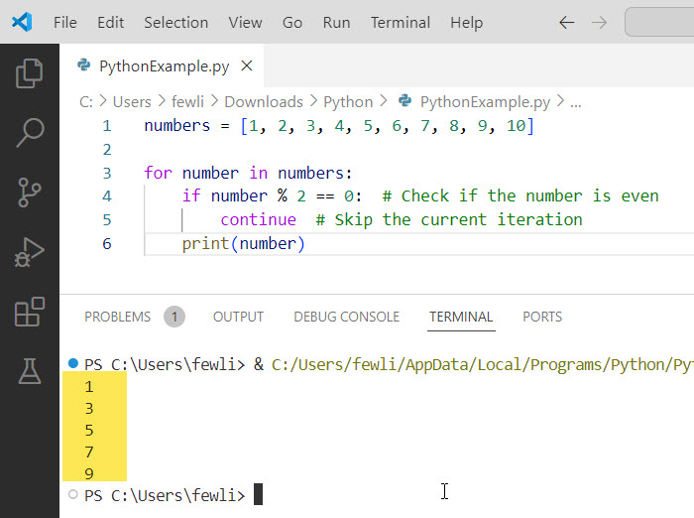Viewport: 694px width, 518px height.
Task: Click line number 3 in gutter
Action: 107,173
